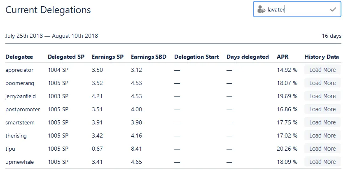The height and width of the screenshot is (170, 348).
Task: Click the 8.41 Earnings SBD value
Action: [136, 149]
